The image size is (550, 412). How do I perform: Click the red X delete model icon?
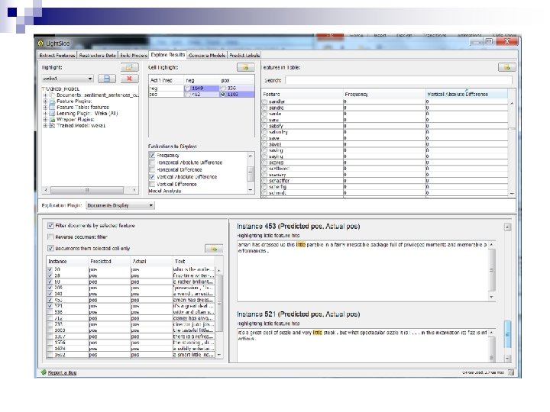coord(129,79)
